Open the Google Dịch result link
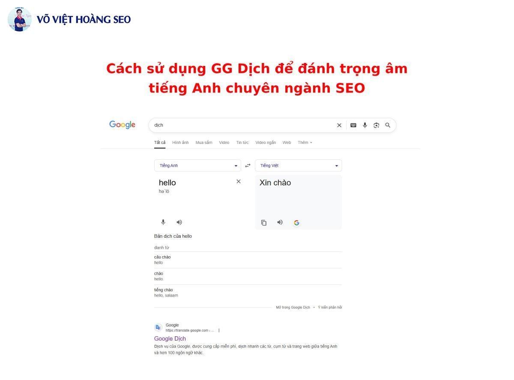This screenshot has width=514, height=380. (170, 338)
